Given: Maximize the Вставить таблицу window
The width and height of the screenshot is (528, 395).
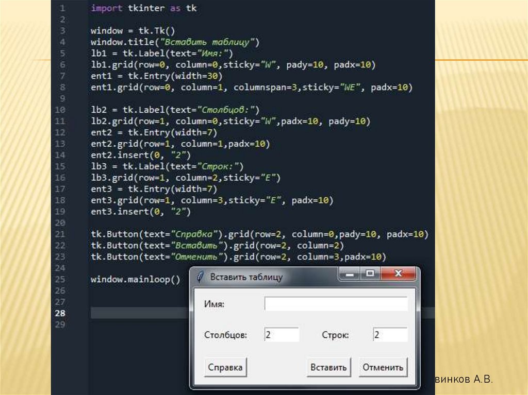Looking at the screenshot, I should pyautogui.click(x=370, y=273).
